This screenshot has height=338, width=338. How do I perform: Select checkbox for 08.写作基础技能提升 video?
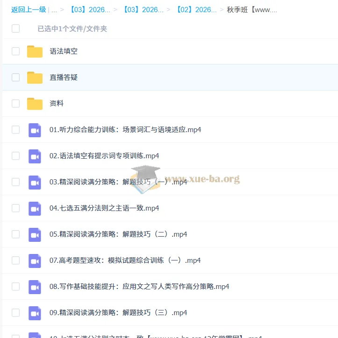(15, 287)
